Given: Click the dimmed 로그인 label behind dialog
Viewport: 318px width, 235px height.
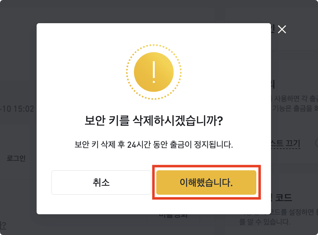Looking at the screenshot, I should click(x=16, y=158).
